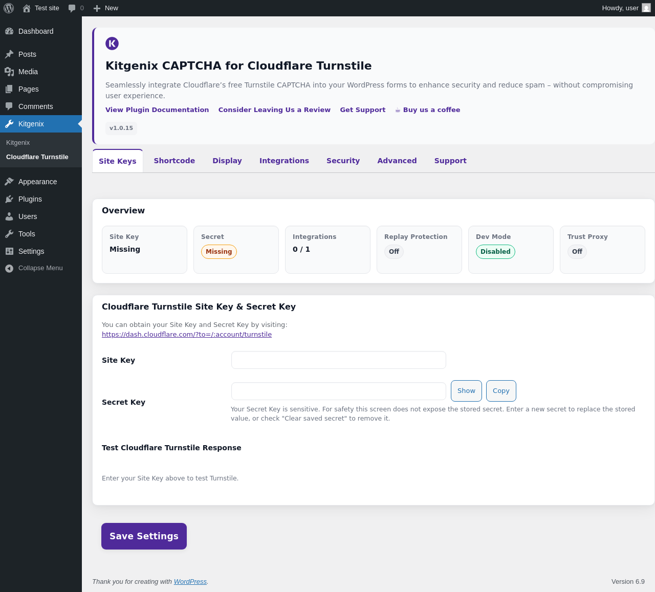The width and height of the screenshot is (655, 592).
Task: Open the Cloudflare dashboard turnstile link
Action: click(x=187, y=335)
